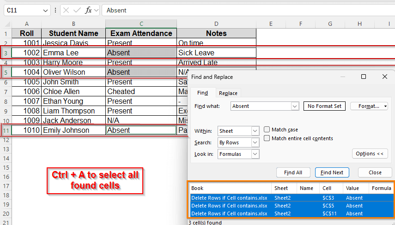This screenshot has width=395, height=225.
Task: Minimize the Find and Replace dialog
Action: (342, 77)
